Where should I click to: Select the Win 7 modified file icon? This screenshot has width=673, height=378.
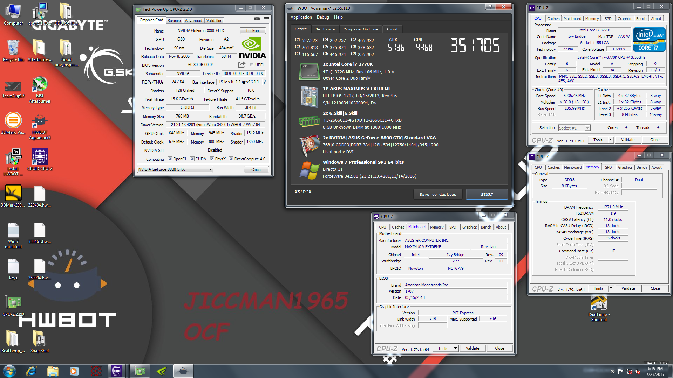(13, 236)
